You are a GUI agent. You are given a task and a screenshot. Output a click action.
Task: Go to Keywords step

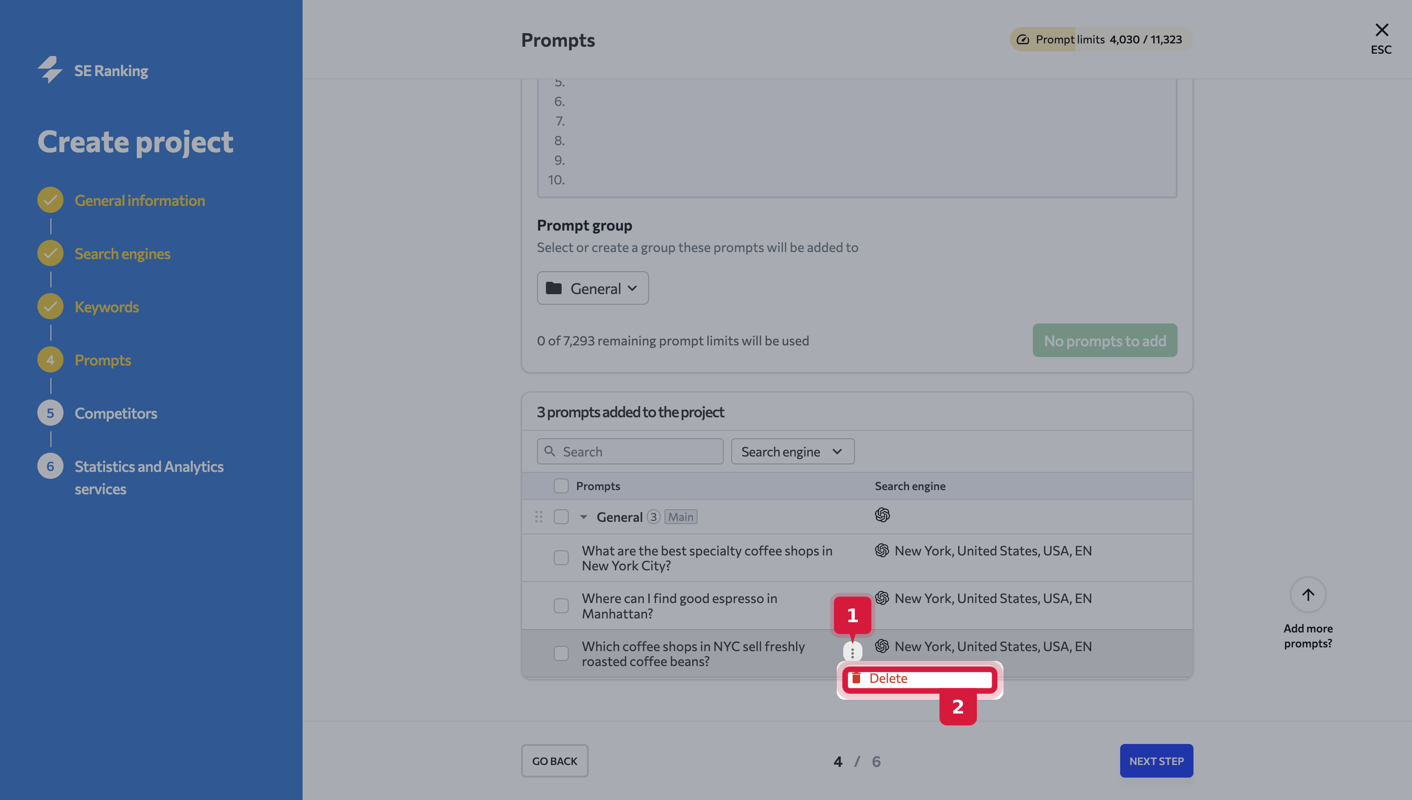(106, 307)
